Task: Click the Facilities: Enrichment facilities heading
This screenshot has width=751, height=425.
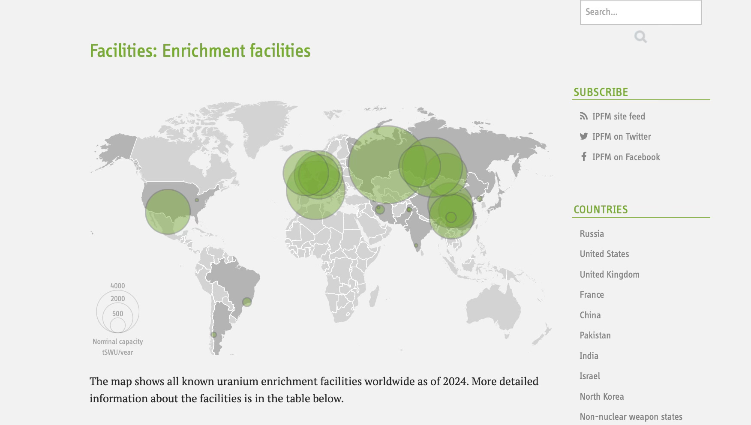Action: click(200, 51)
